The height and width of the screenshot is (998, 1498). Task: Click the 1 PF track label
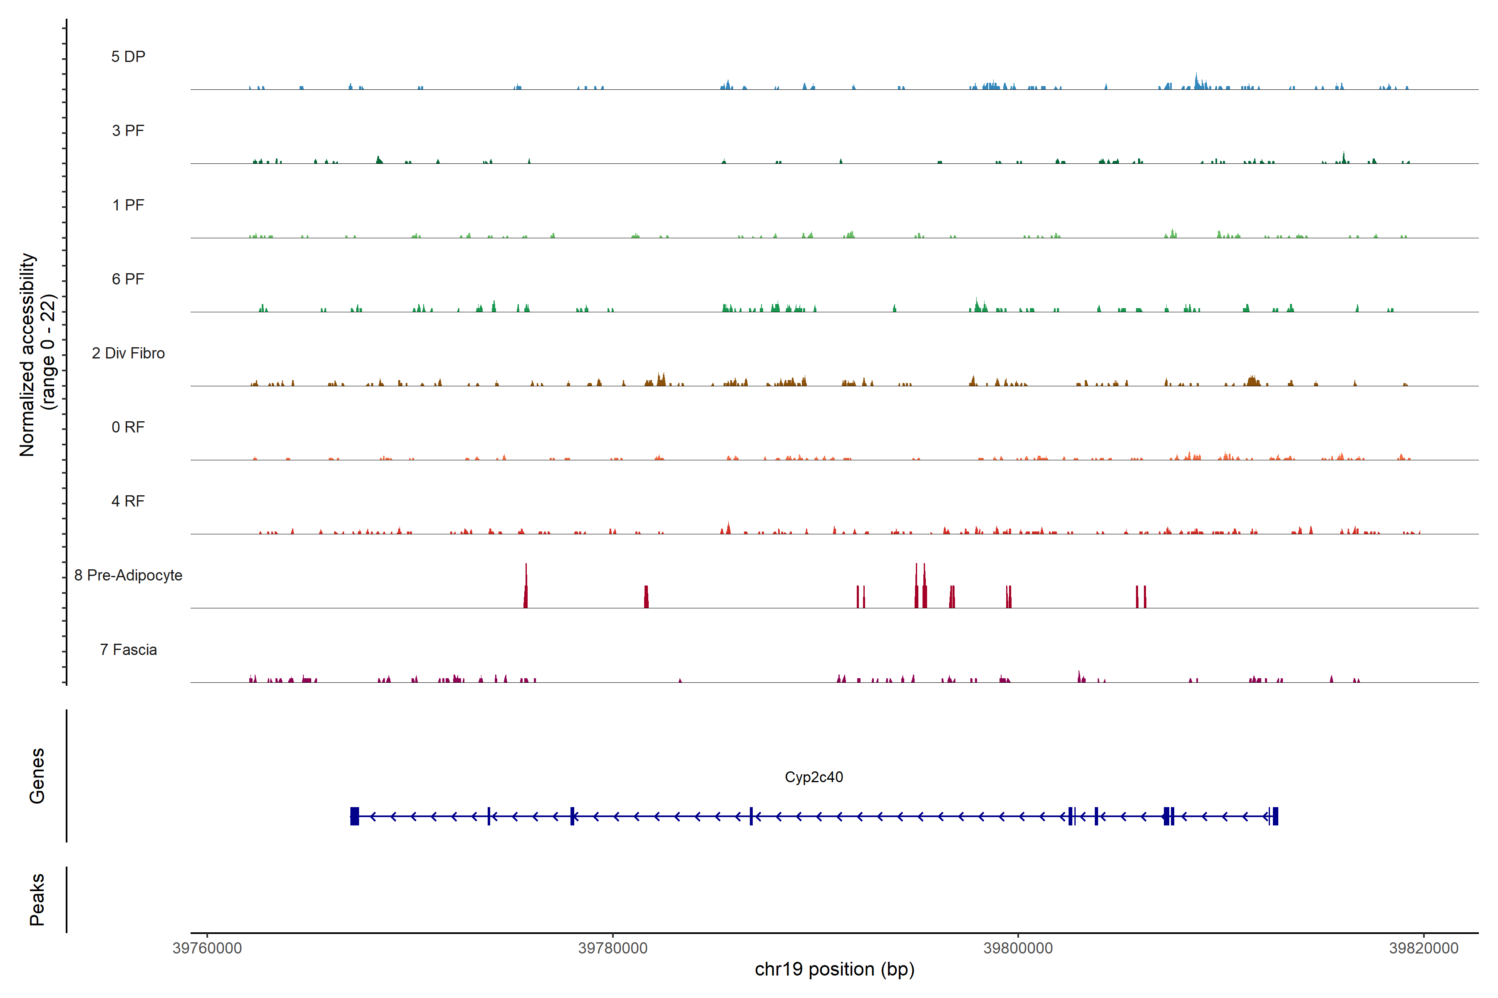coord(128,205)
